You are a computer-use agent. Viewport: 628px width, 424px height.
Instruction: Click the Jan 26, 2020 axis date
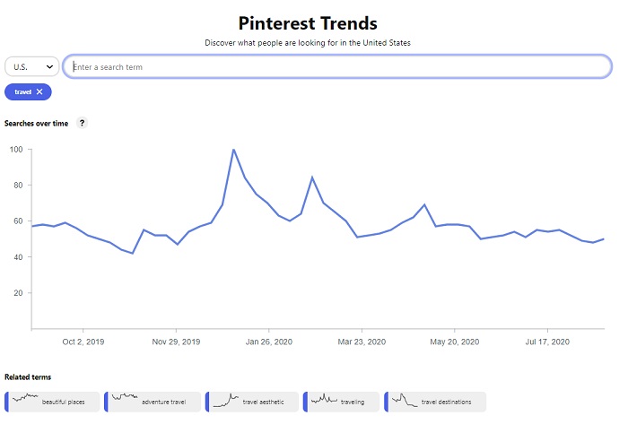[269, 342]
